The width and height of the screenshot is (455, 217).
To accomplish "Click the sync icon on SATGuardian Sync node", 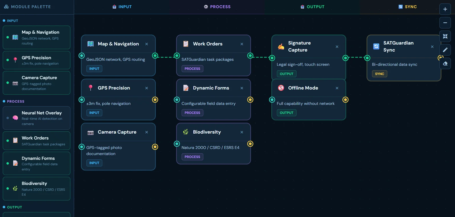I will tap(376, 47).
